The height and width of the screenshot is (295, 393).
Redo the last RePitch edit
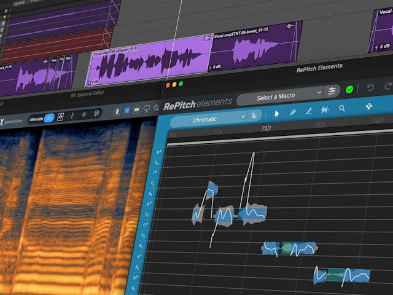[388, 86]
